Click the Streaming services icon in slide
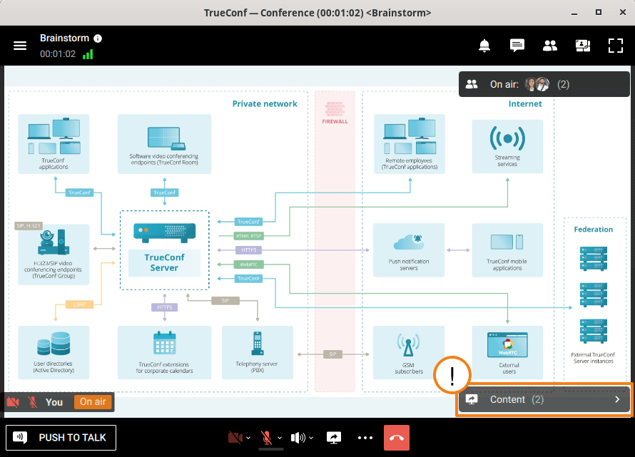This screenshot has height=457, width=635. click(x=507, y=138)
